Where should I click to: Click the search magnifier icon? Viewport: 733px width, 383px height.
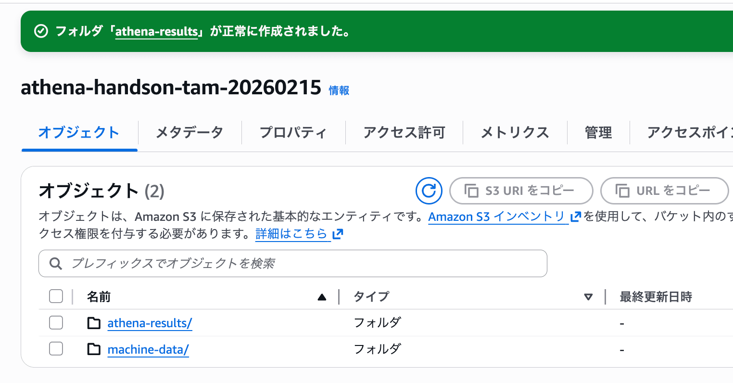pos(56,264)
